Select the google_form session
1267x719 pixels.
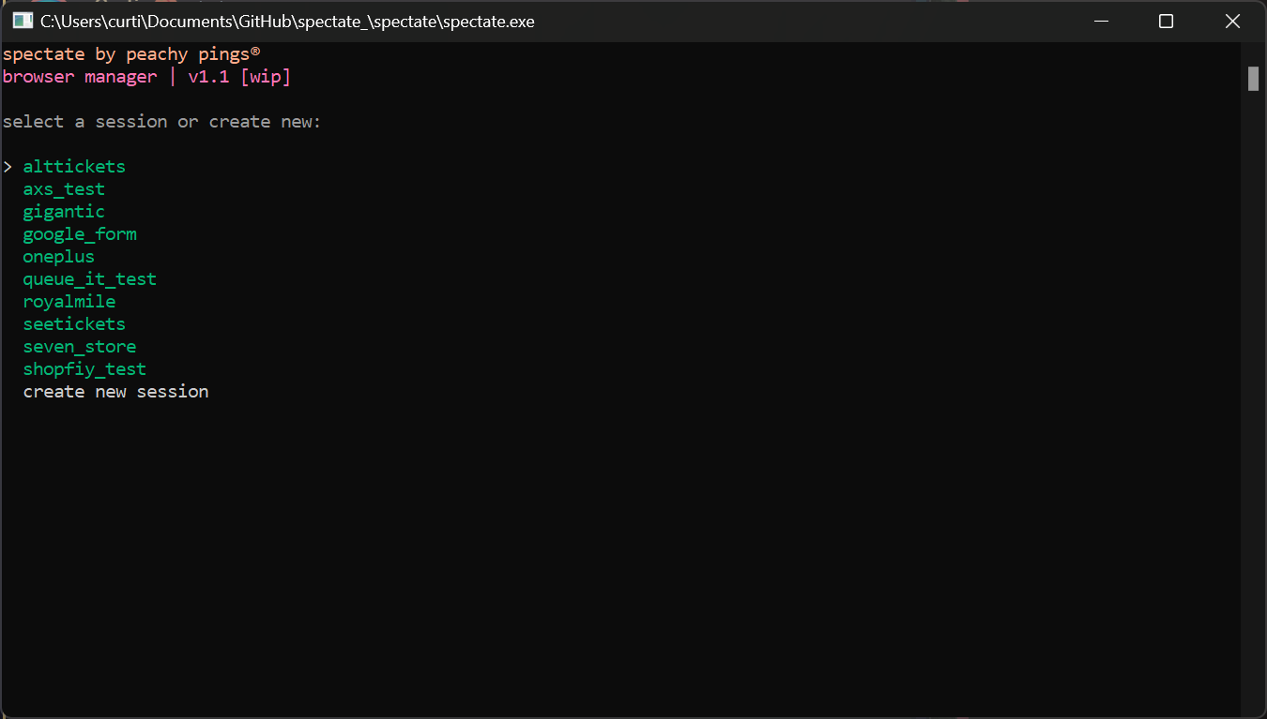(x=80, y=234)
